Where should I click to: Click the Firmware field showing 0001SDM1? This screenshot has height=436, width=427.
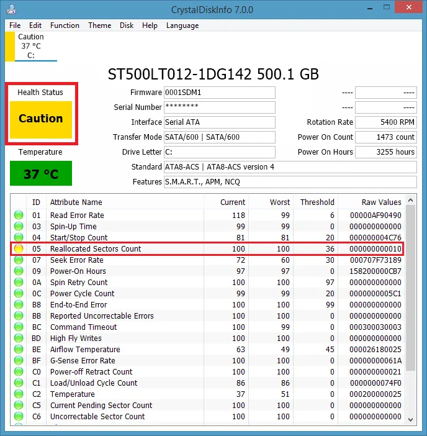(x=219, y=93)
